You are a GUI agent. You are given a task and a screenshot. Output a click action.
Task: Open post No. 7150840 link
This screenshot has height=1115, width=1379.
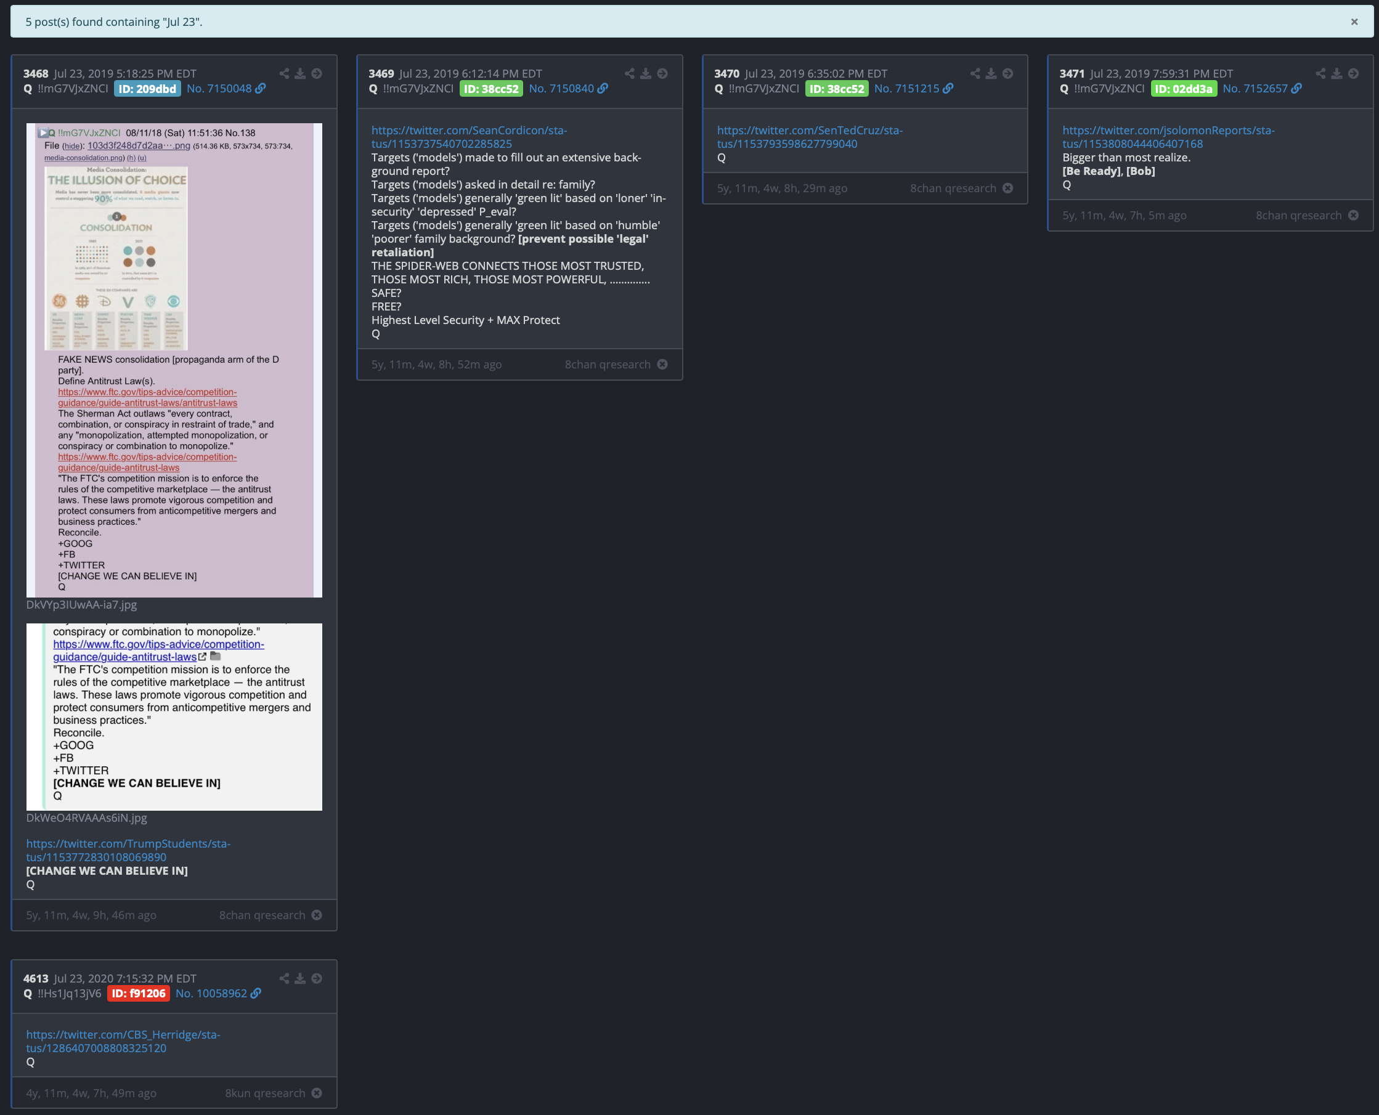tap(561, 89)
